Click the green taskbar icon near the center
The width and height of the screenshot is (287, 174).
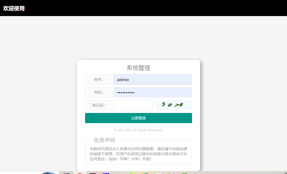[x=132, y=173]
